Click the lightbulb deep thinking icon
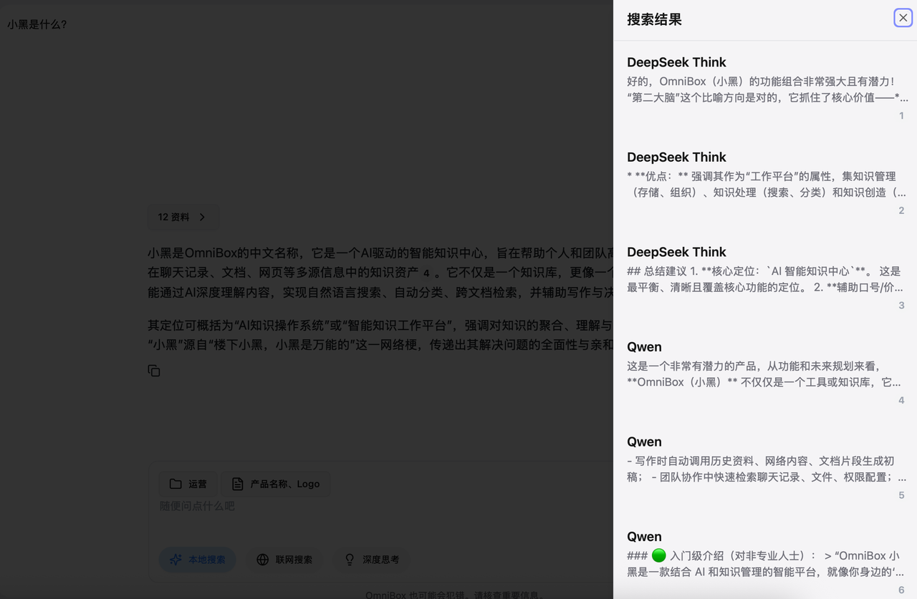The height and width of the screenshot is (599, 917). click(x=350, y=560)
